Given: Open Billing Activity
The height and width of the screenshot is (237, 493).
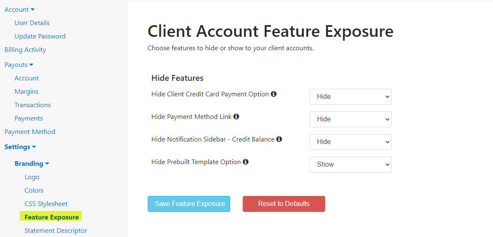Looking at the screenshot, I should click(25, 50).
